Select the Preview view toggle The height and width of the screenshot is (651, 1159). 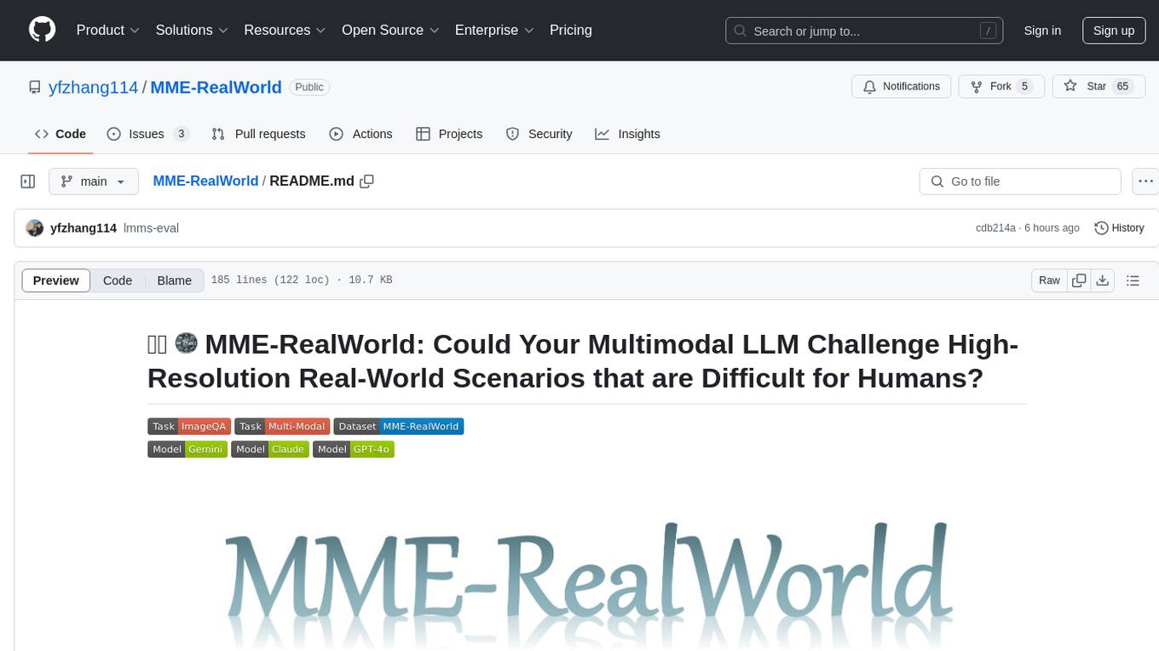point(56,280)
